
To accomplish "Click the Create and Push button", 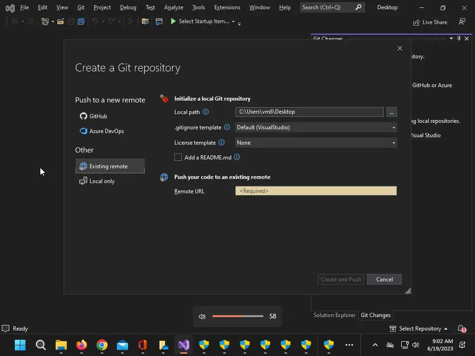I will pos(341,280).
